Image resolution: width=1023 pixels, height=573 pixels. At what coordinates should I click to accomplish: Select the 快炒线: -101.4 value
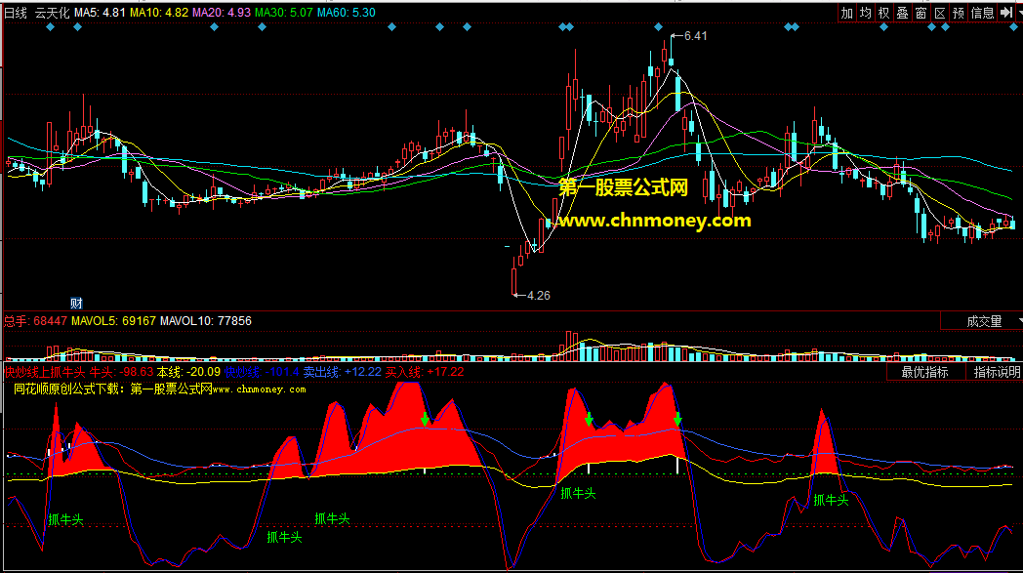click(x=262, y=372)
